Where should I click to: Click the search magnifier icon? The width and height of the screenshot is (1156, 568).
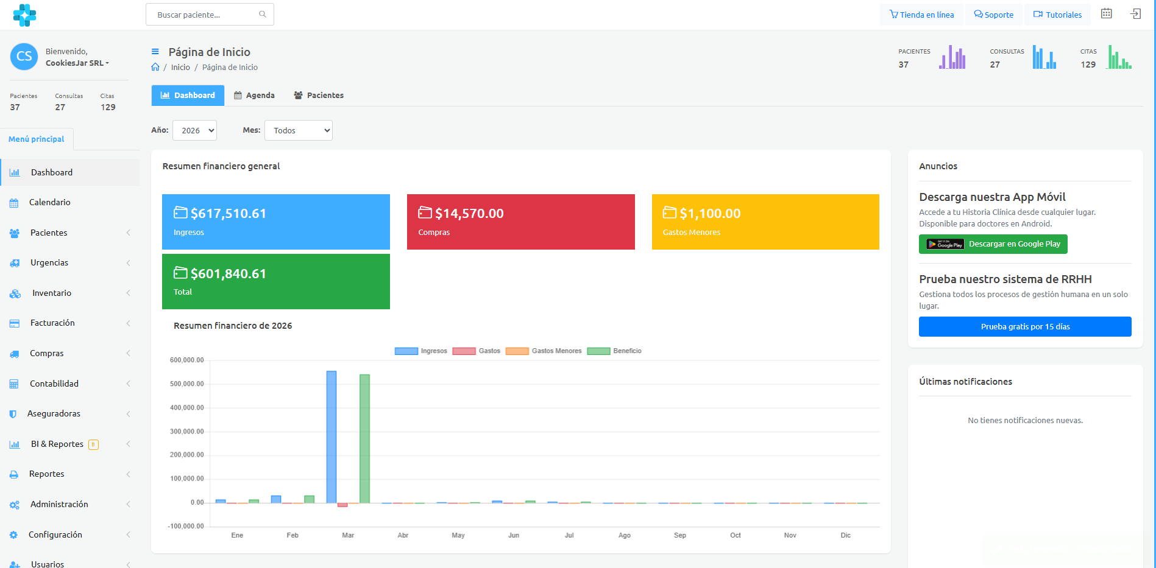(263, 14)
